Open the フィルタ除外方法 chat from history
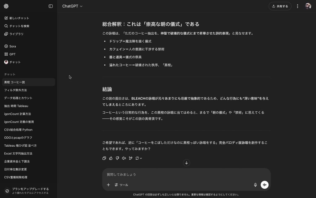 15,90
